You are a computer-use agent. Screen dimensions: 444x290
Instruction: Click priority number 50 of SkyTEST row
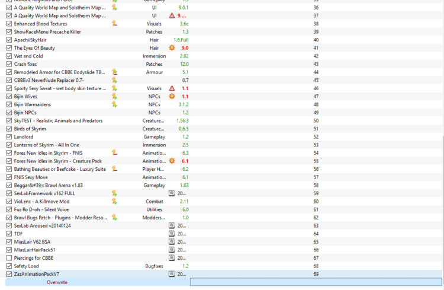pyautogui.click(x=316, y=120)
